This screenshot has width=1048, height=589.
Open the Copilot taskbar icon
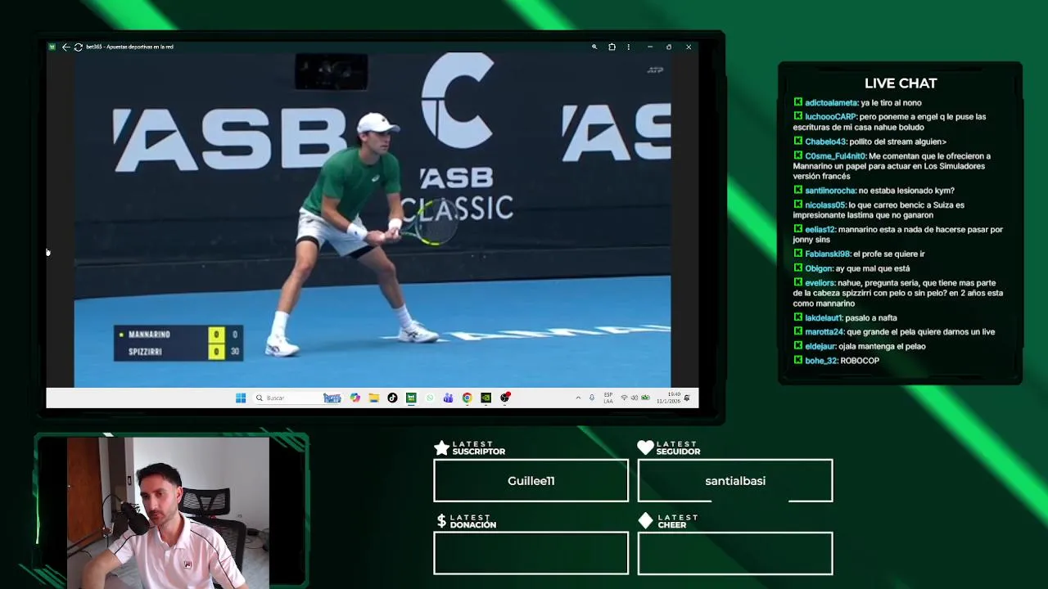(355, 398)
